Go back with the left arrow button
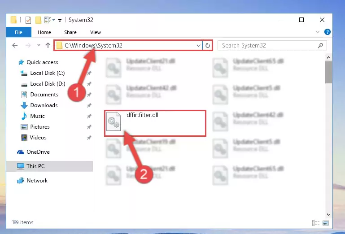This screenshot has height=234, width=345. (15, 46)
